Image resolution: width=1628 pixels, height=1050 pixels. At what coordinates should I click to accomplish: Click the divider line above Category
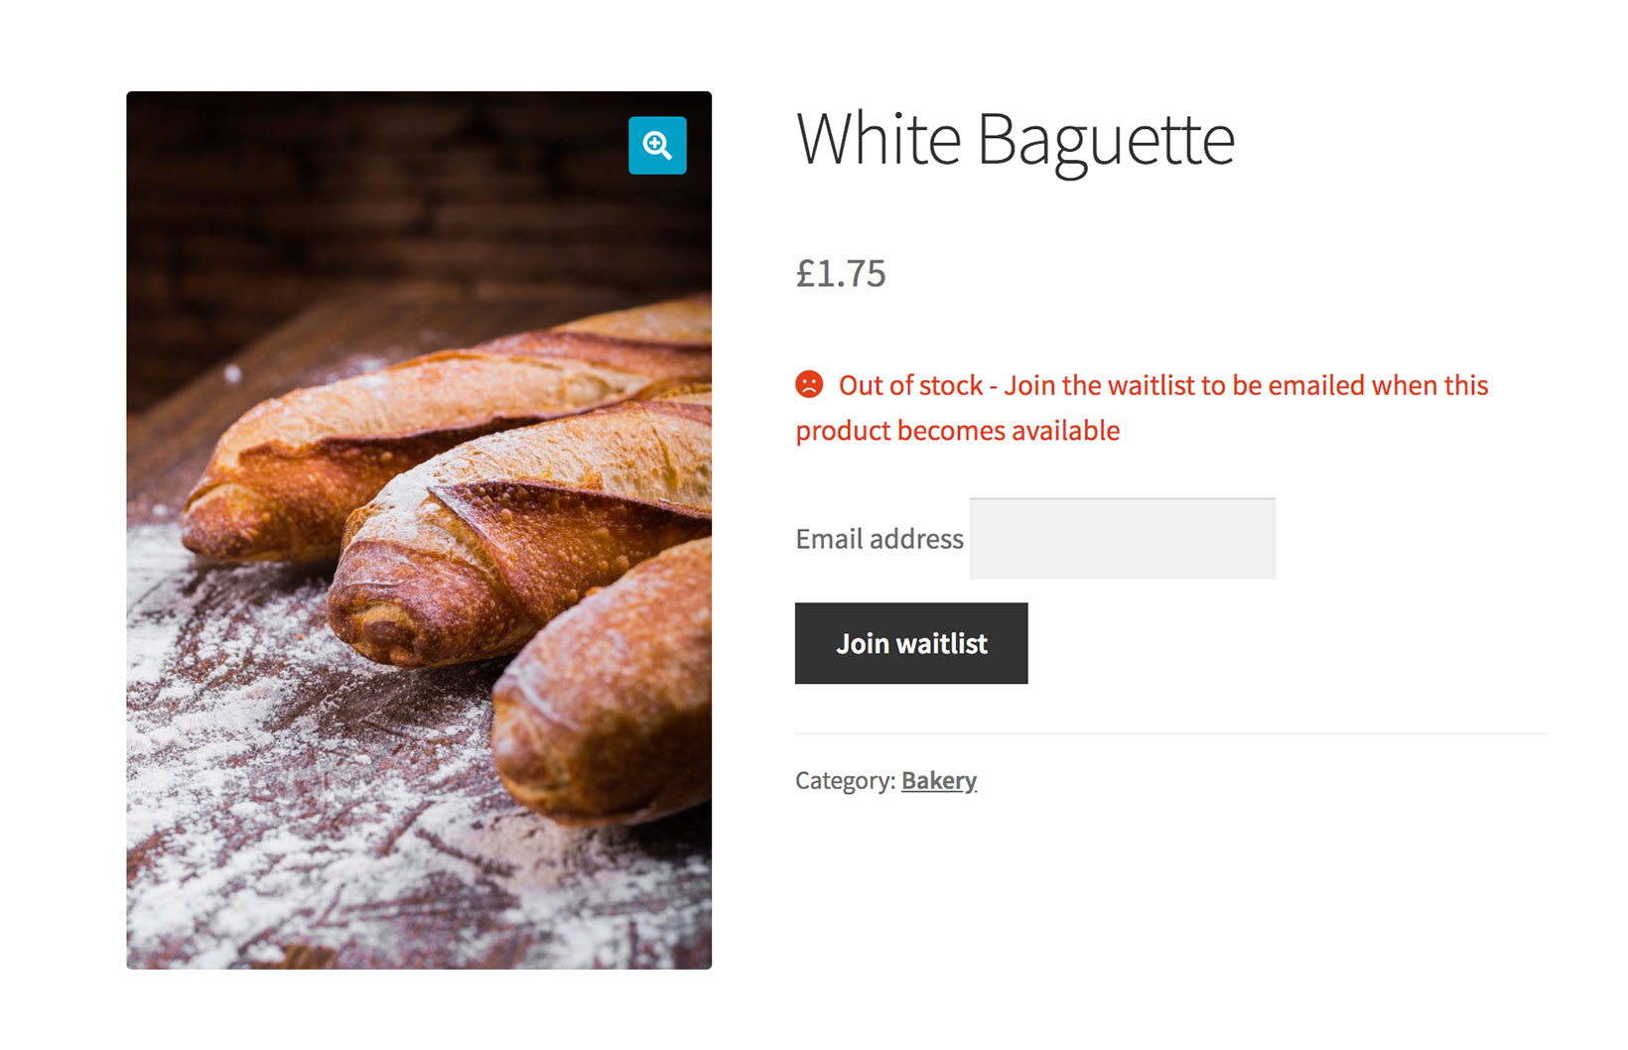pos(1169,733)
